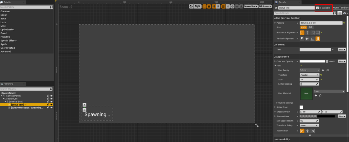Toggle widget outlines display in the designer toolbar
The width and height of the screenshot is (349, 142).
(204, 6)
